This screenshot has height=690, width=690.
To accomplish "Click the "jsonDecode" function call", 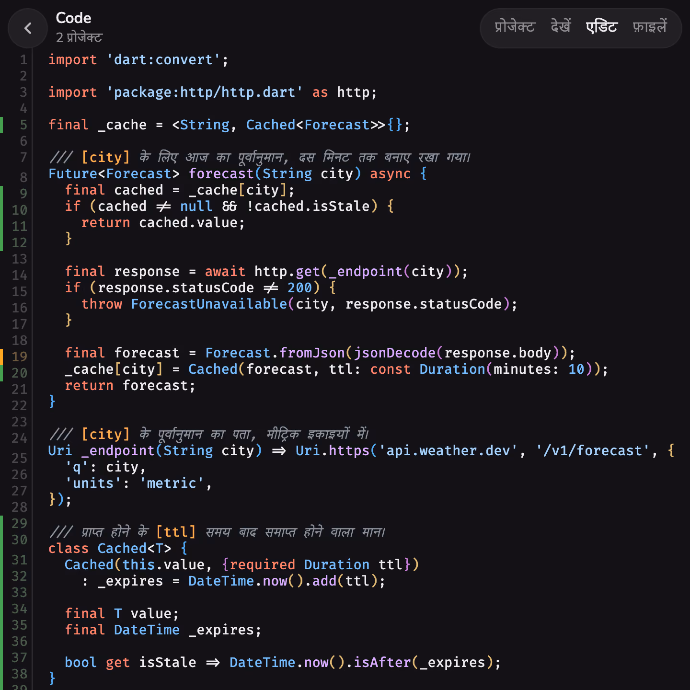I will [x=394, y=353].
